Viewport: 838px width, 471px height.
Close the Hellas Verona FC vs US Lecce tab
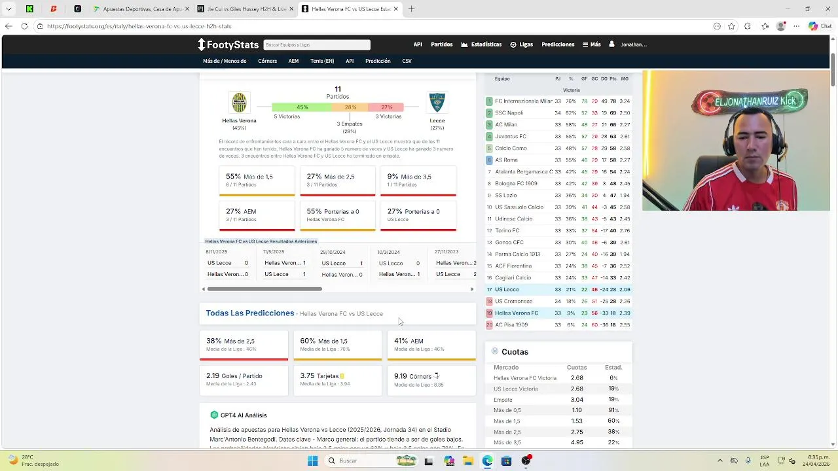tap(395, 9)
